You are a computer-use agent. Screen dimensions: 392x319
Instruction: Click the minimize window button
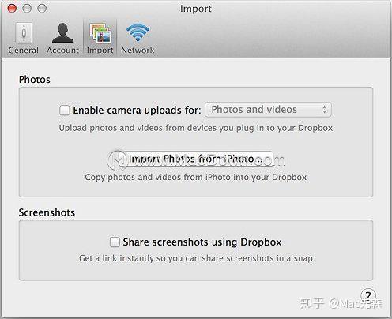coord(27,9)
